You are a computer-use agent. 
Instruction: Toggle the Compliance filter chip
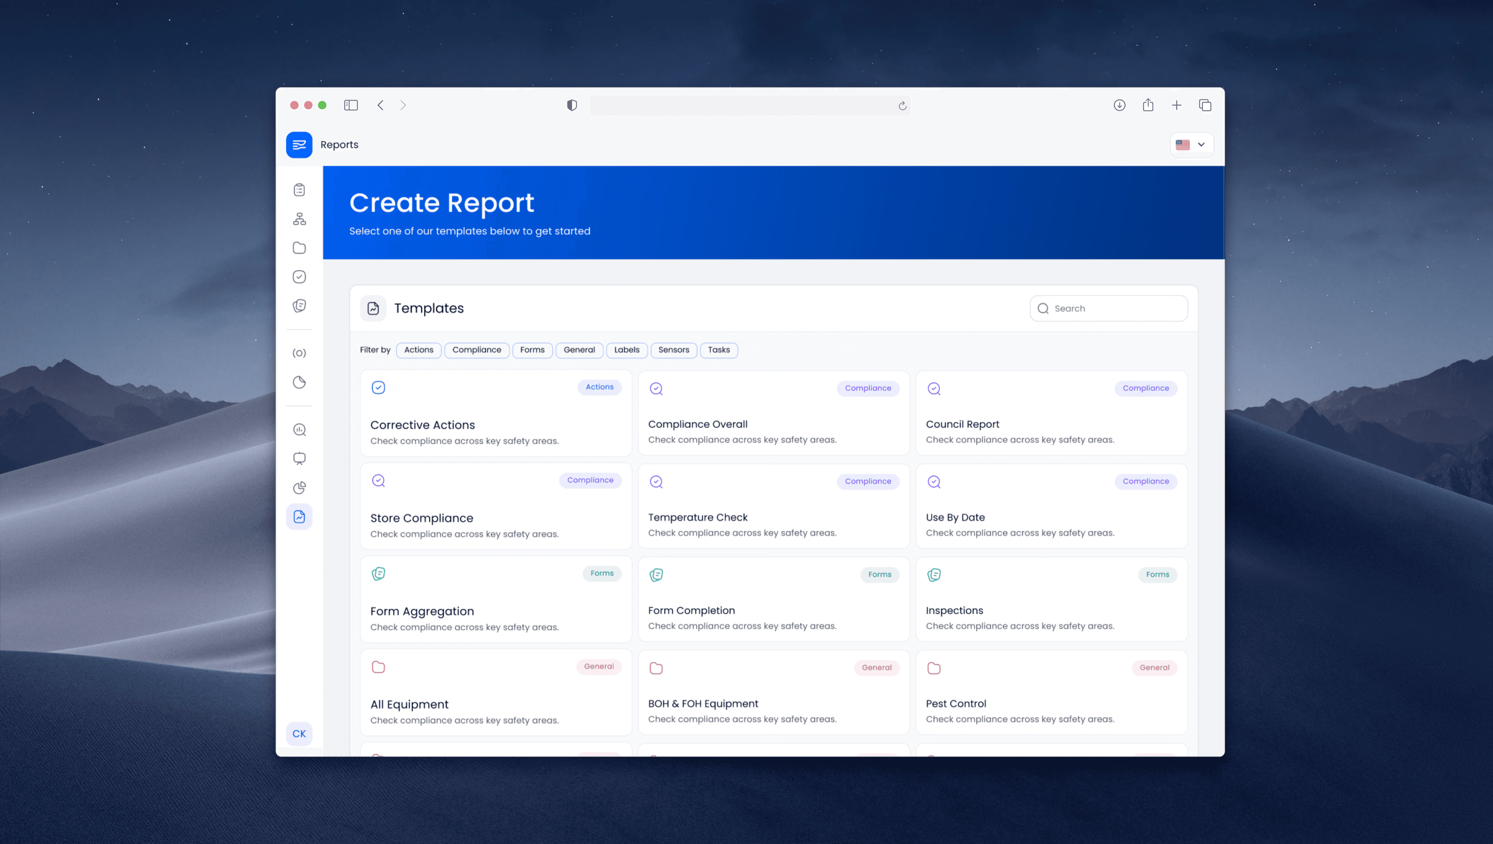pyautogui.click(x=476, y=350)
